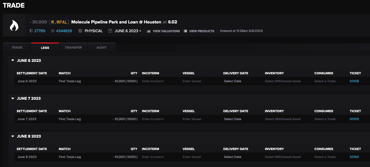The height and width of the screenshot is (167, 370).
Task: Collapse the JUNE 7 2023 section
Action: pos(13,98)
